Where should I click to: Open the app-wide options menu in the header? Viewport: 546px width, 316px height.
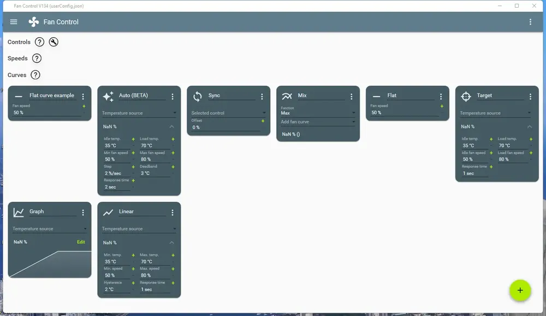click(x=530, y=22)
